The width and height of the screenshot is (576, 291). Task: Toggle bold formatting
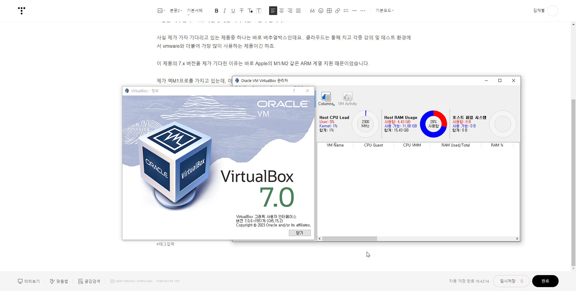coord(216,11)
